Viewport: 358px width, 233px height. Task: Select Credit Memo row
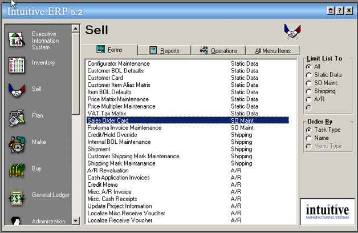(188, 184)
